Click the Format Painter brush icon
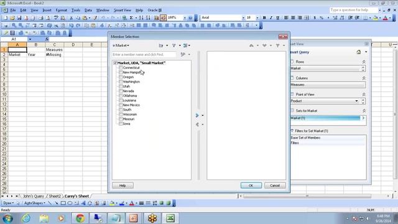 [x=95, y=18]
